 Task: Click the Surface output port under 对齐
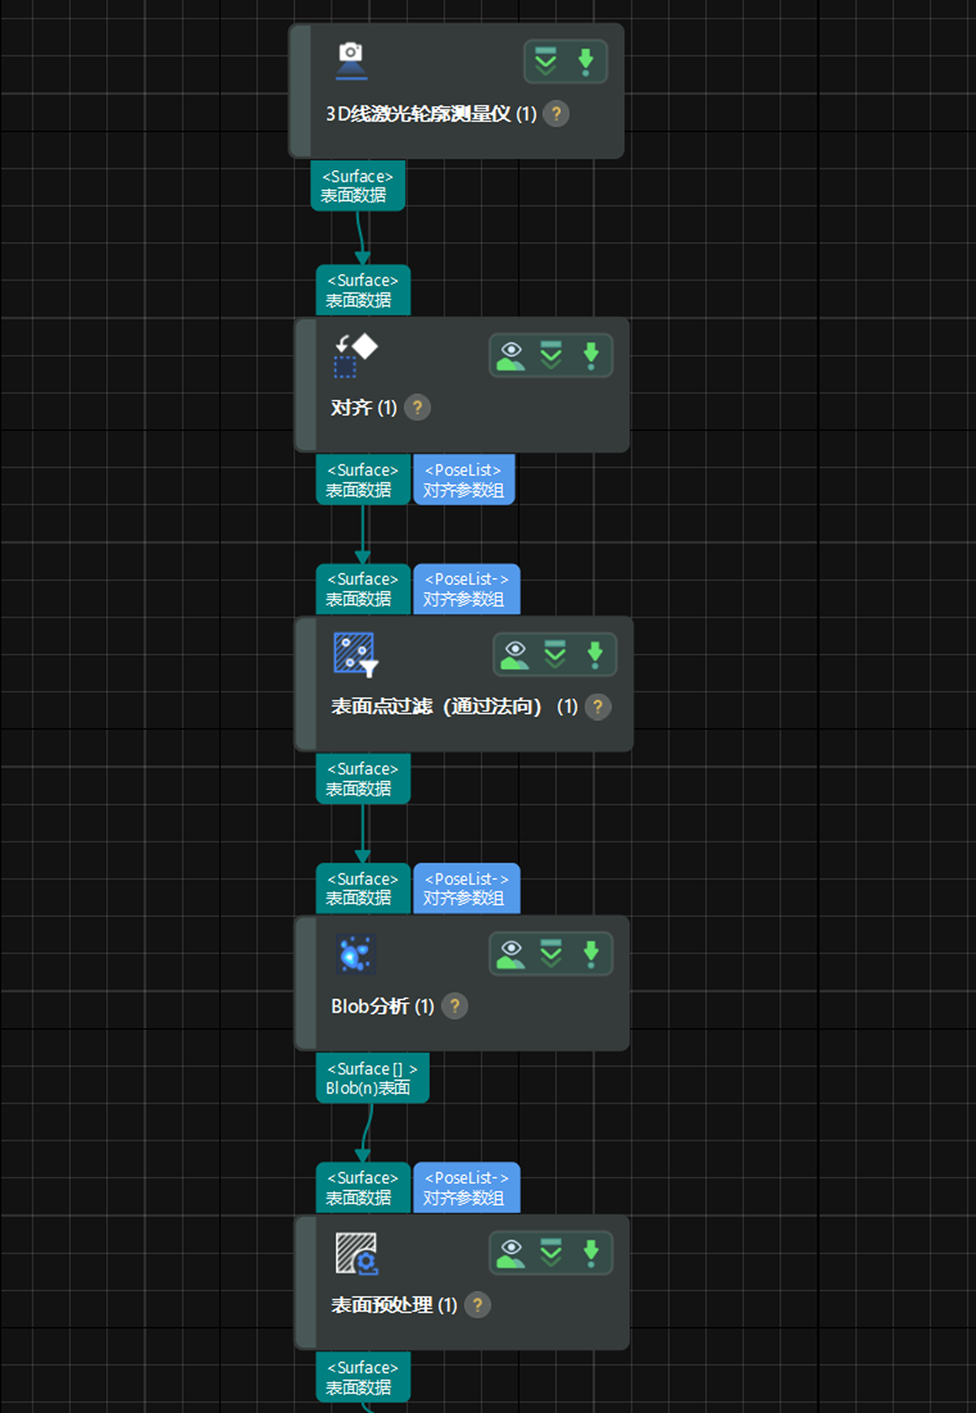pos(363,480)
